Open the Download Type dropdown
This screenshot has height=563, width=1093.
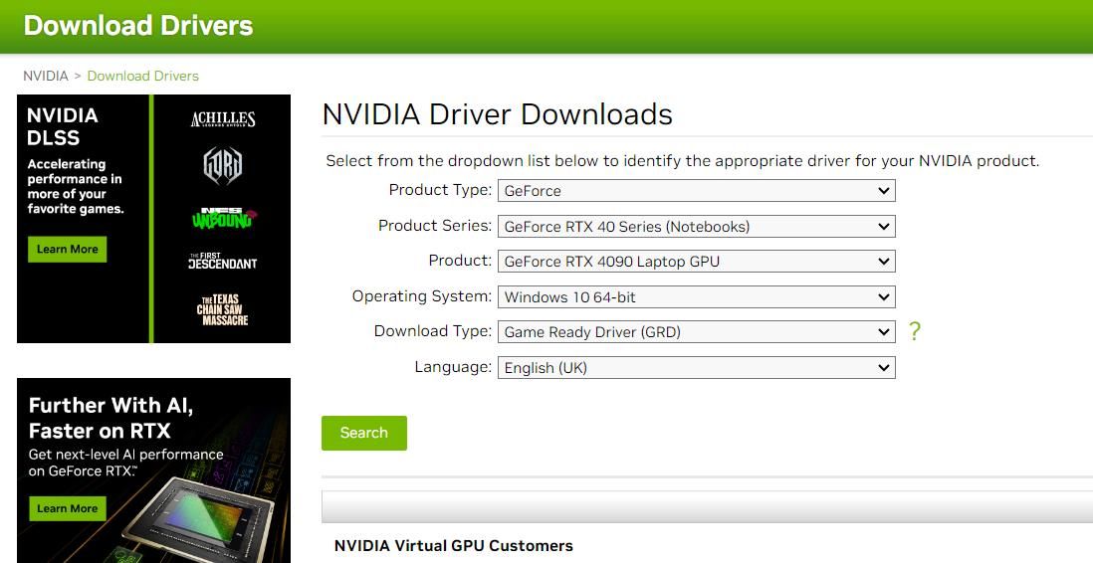(696, 332)
